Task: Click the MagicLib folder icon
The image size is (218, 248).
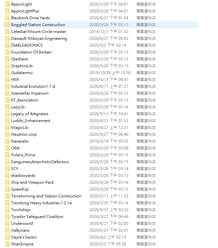Action: pyautogui.click(x=7, y=128)
